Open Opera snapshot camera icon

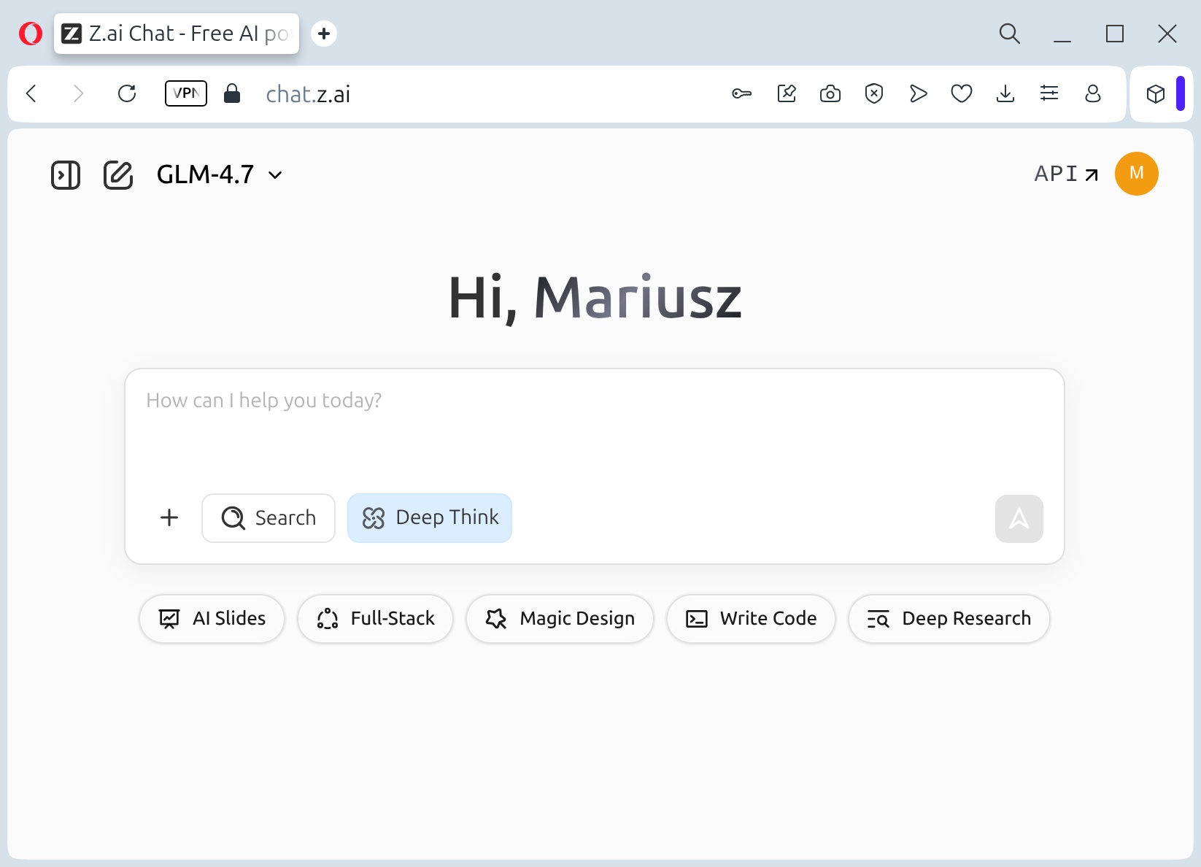click(x=830, y=93)
